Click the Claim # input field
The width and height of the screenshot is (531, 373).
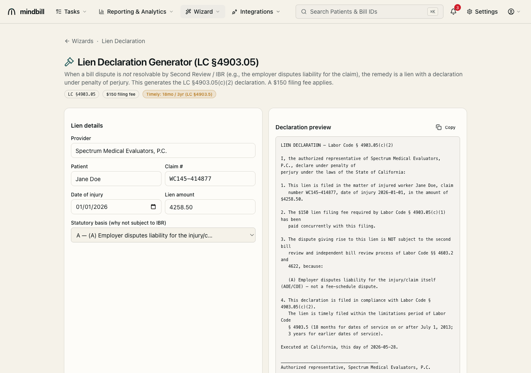210,179
